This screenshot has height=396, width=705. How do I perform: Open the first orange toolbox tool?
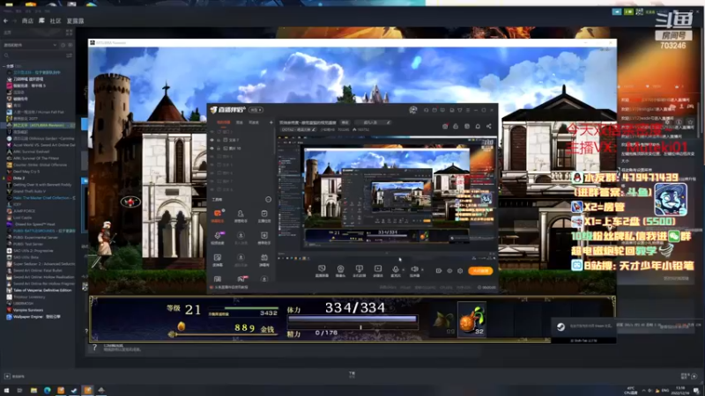[218, 215]
